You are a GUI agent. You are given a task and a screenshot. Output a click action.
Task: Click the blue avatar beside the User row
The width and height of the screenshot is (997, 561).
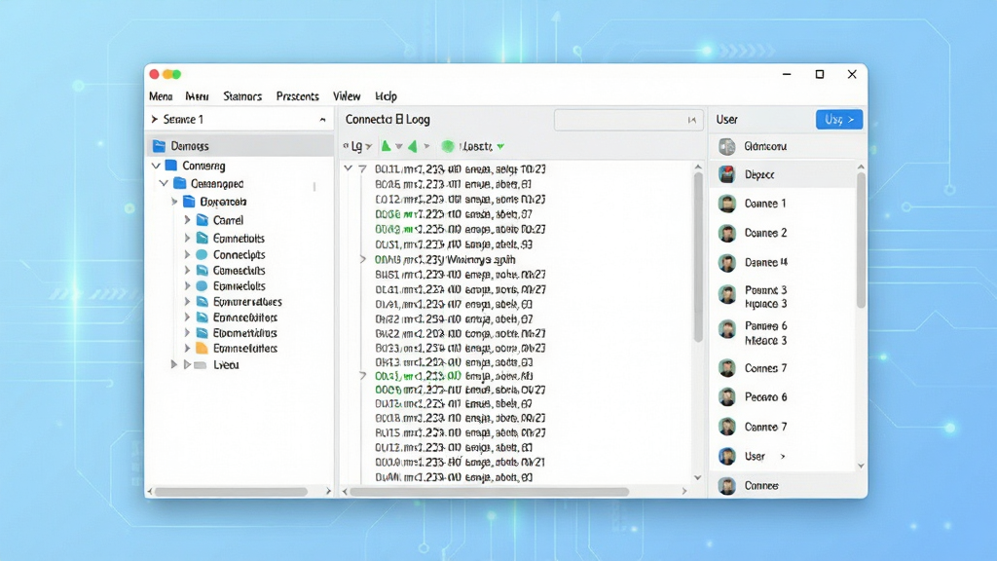pyautogui.click(x=727, y=456)
